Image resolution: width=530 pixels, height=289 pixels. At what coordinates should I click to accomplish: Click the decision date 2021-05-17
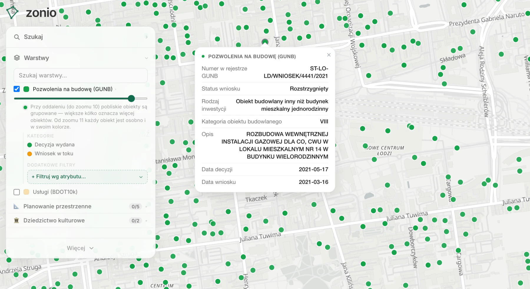tap(314, 170)
